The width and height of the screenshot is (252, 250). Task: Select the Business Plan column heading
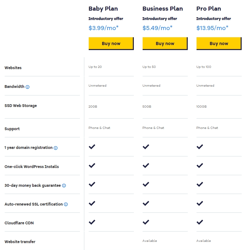click(162, 9)
